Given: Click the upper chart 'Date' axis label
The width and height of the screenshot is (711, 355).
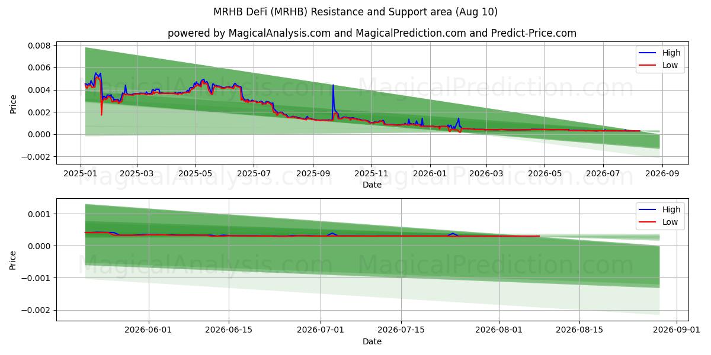Looking at the screenshot, I should pyautogui.click(x=372, y=185).
